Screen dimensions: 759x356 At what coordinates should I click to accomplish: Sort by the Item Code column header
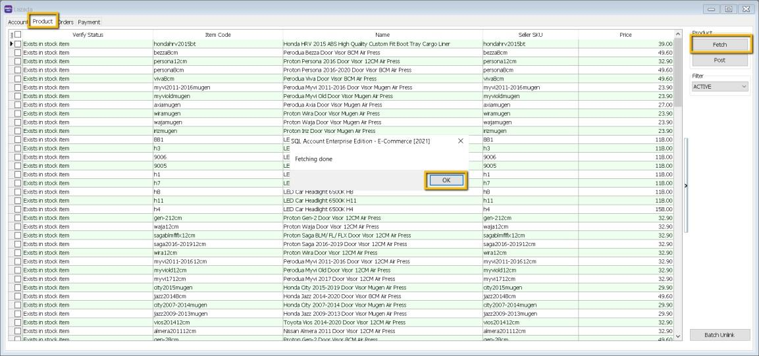point(218,34)
